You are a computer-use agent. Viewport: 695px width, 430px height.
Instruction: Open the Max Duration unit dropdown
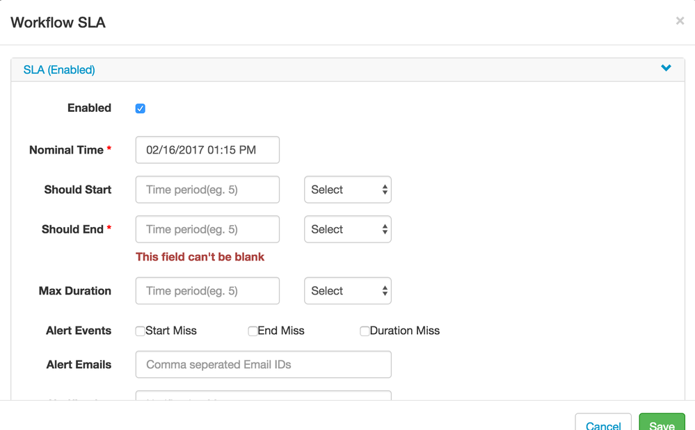[x=348, y=291]
